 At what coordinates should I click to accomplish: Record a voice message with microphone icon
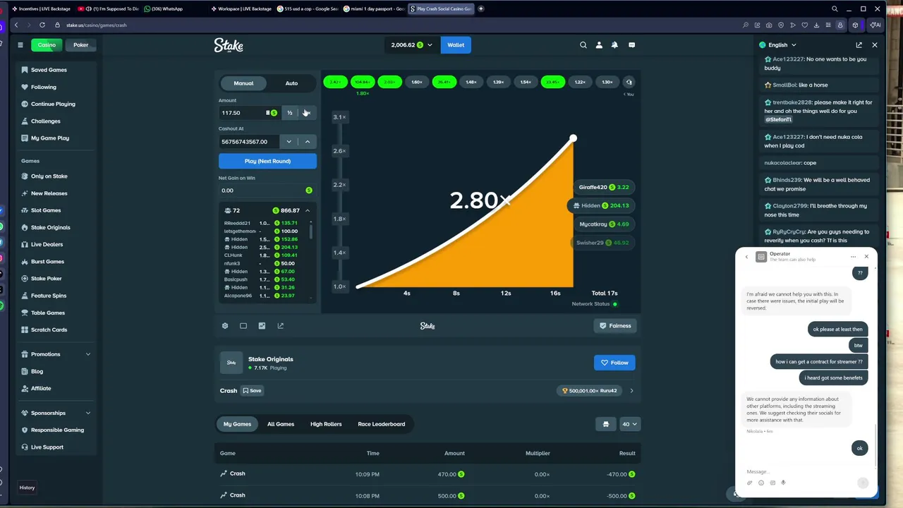784,483
